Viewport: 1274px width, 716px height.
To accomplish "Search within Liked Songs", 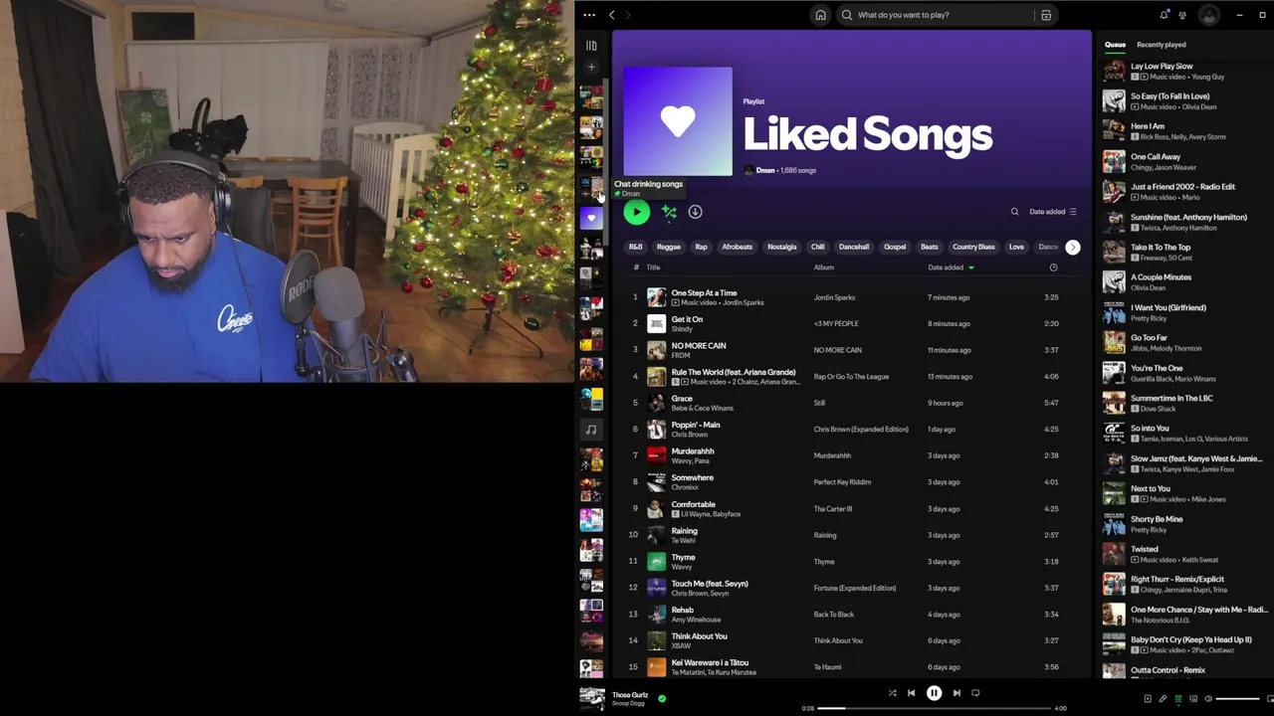I will pyautogui.click(x=1014, y=212).
